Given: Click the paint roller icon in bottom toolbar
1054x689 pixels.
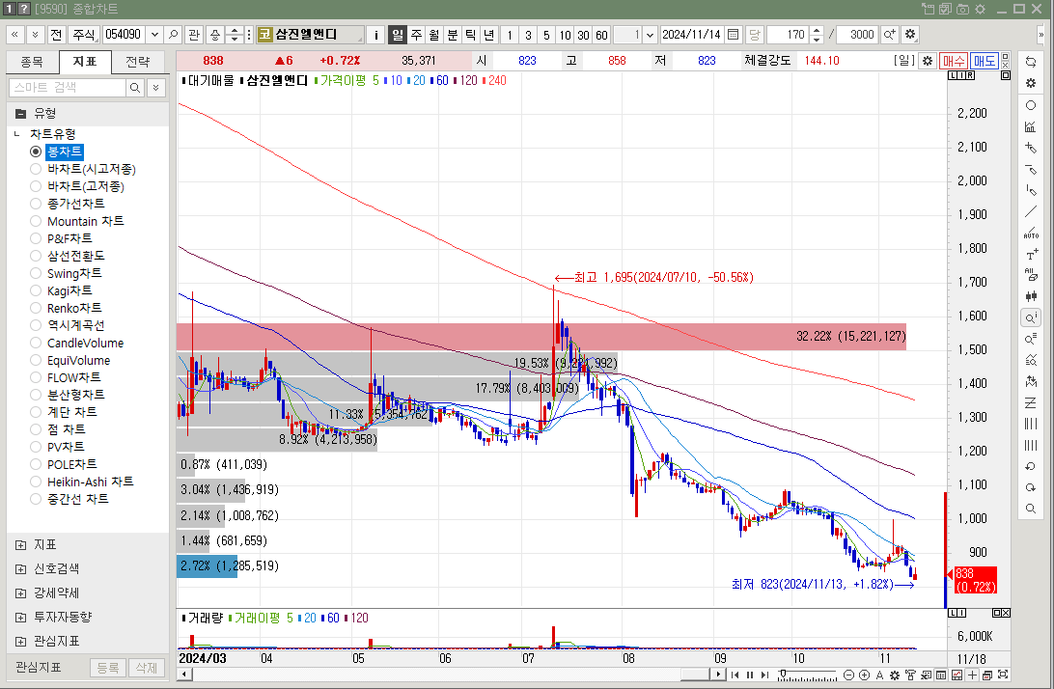Looking at the screenshot, I should (910, 675).
